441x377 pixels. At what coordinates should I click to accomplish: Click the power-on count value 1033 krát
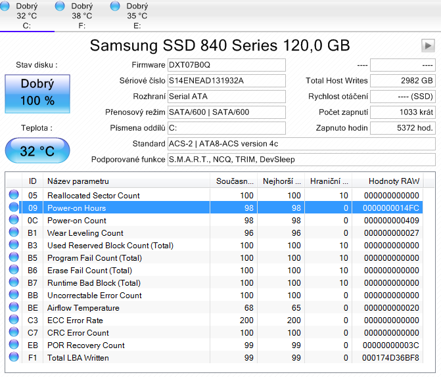(x=403, y=112)
